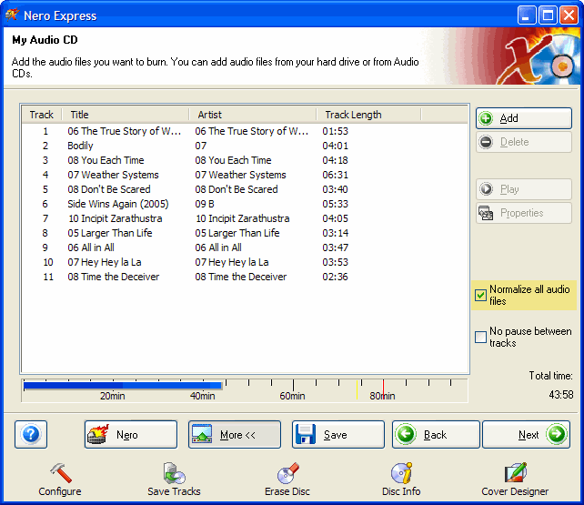Select the track titled Bodily
584x505 pixels.
pos(80,146)
